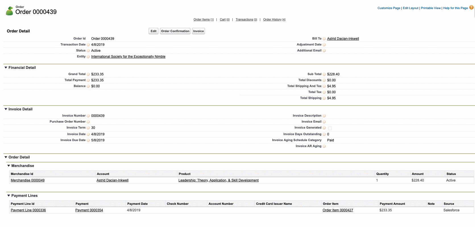Click help icon next to Invoice AR Aging
Image resolution: width=475 pixels, height=227 pixels.
[324, 146]
